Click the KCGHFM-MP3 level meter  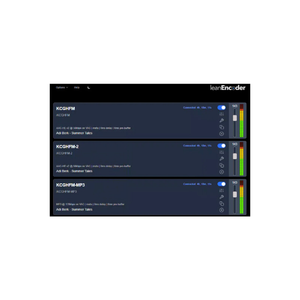pos(242,197)
